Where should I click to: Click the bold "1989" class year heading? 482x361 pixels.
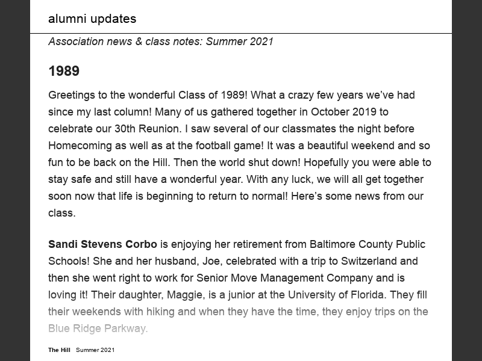64,71
